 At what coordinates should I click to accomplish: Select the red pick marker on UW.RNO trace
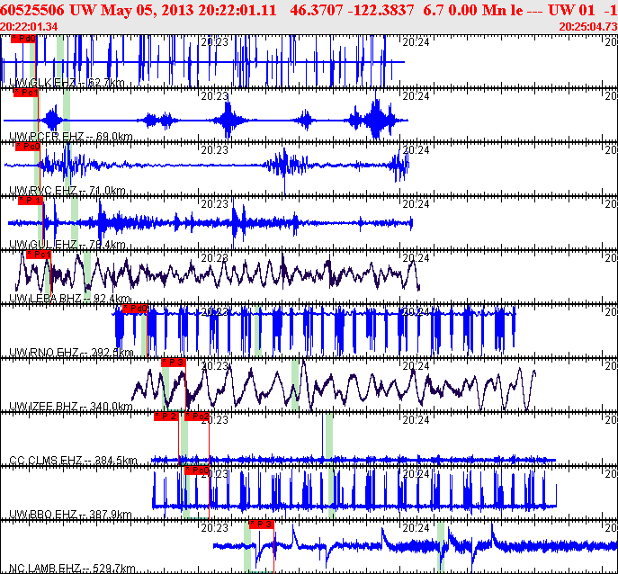point(134,309)
